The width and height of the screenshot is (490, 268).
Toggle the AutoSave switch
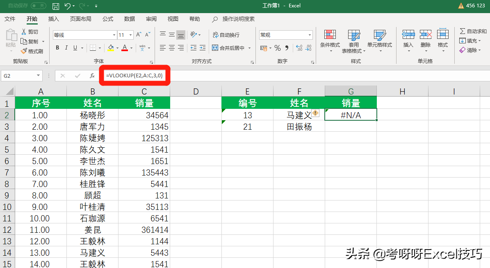click(38, 6)
